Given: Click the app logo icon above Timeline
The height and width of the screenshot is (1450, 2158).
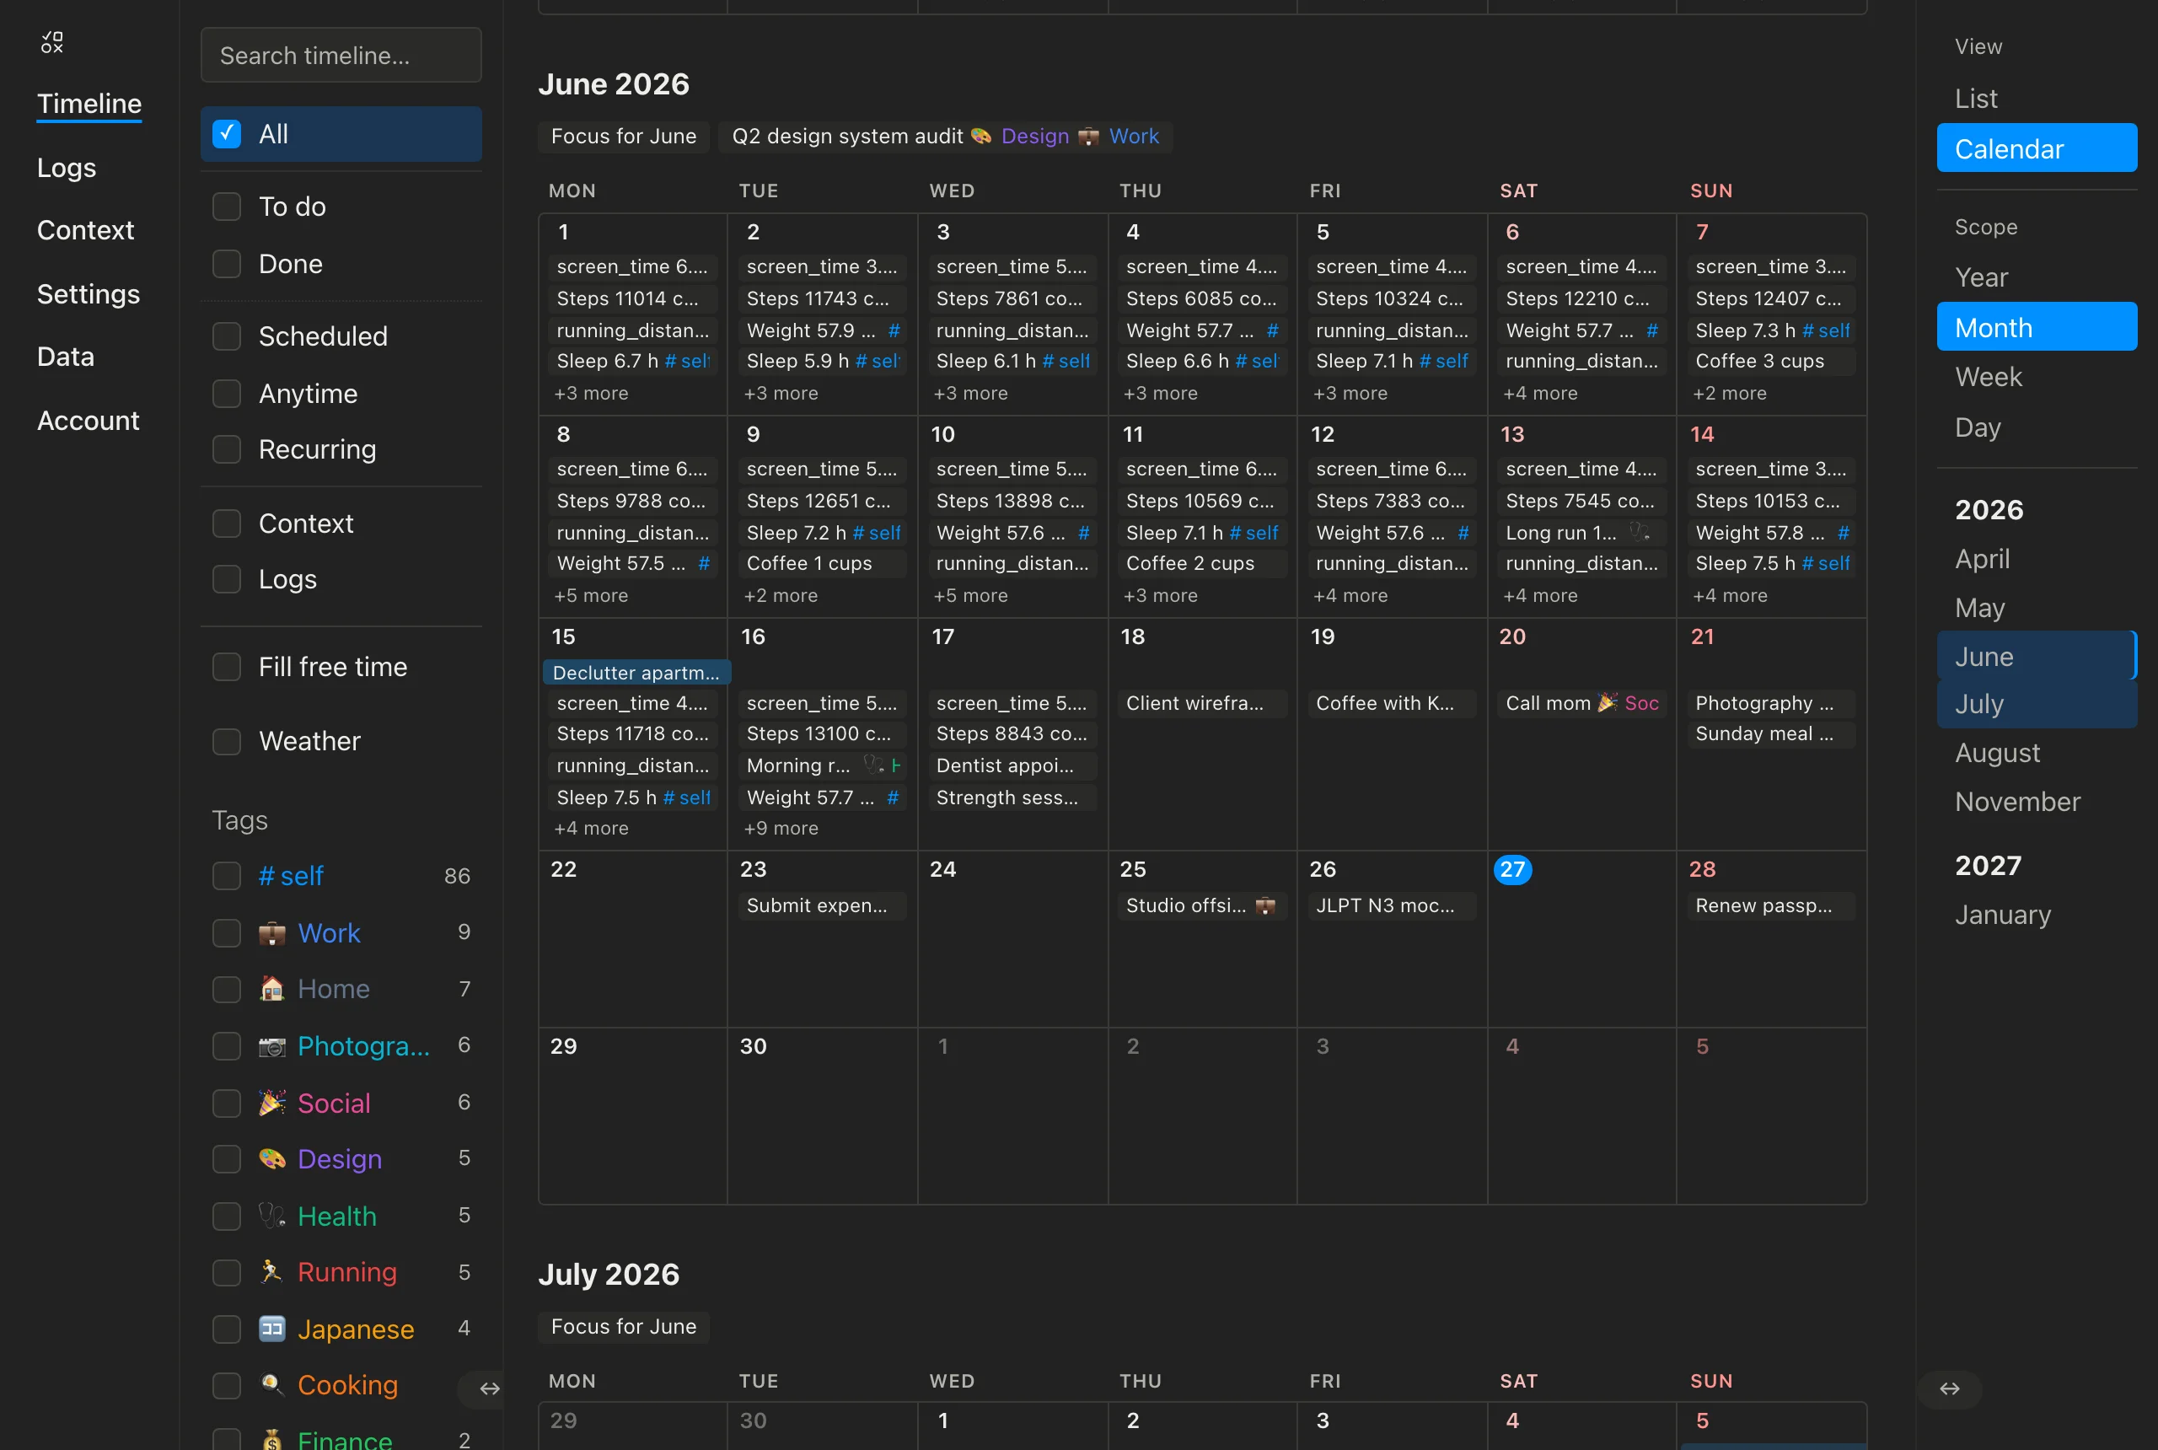Looking at the screenshot, I should tap(51, 41).
